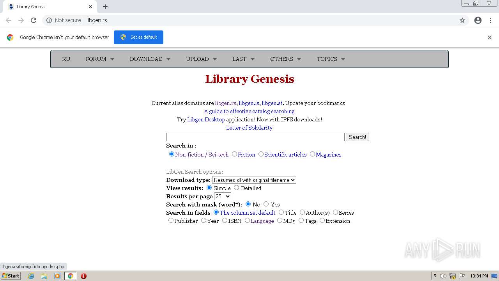Expand the TOPICS menu

click(331, 59)
